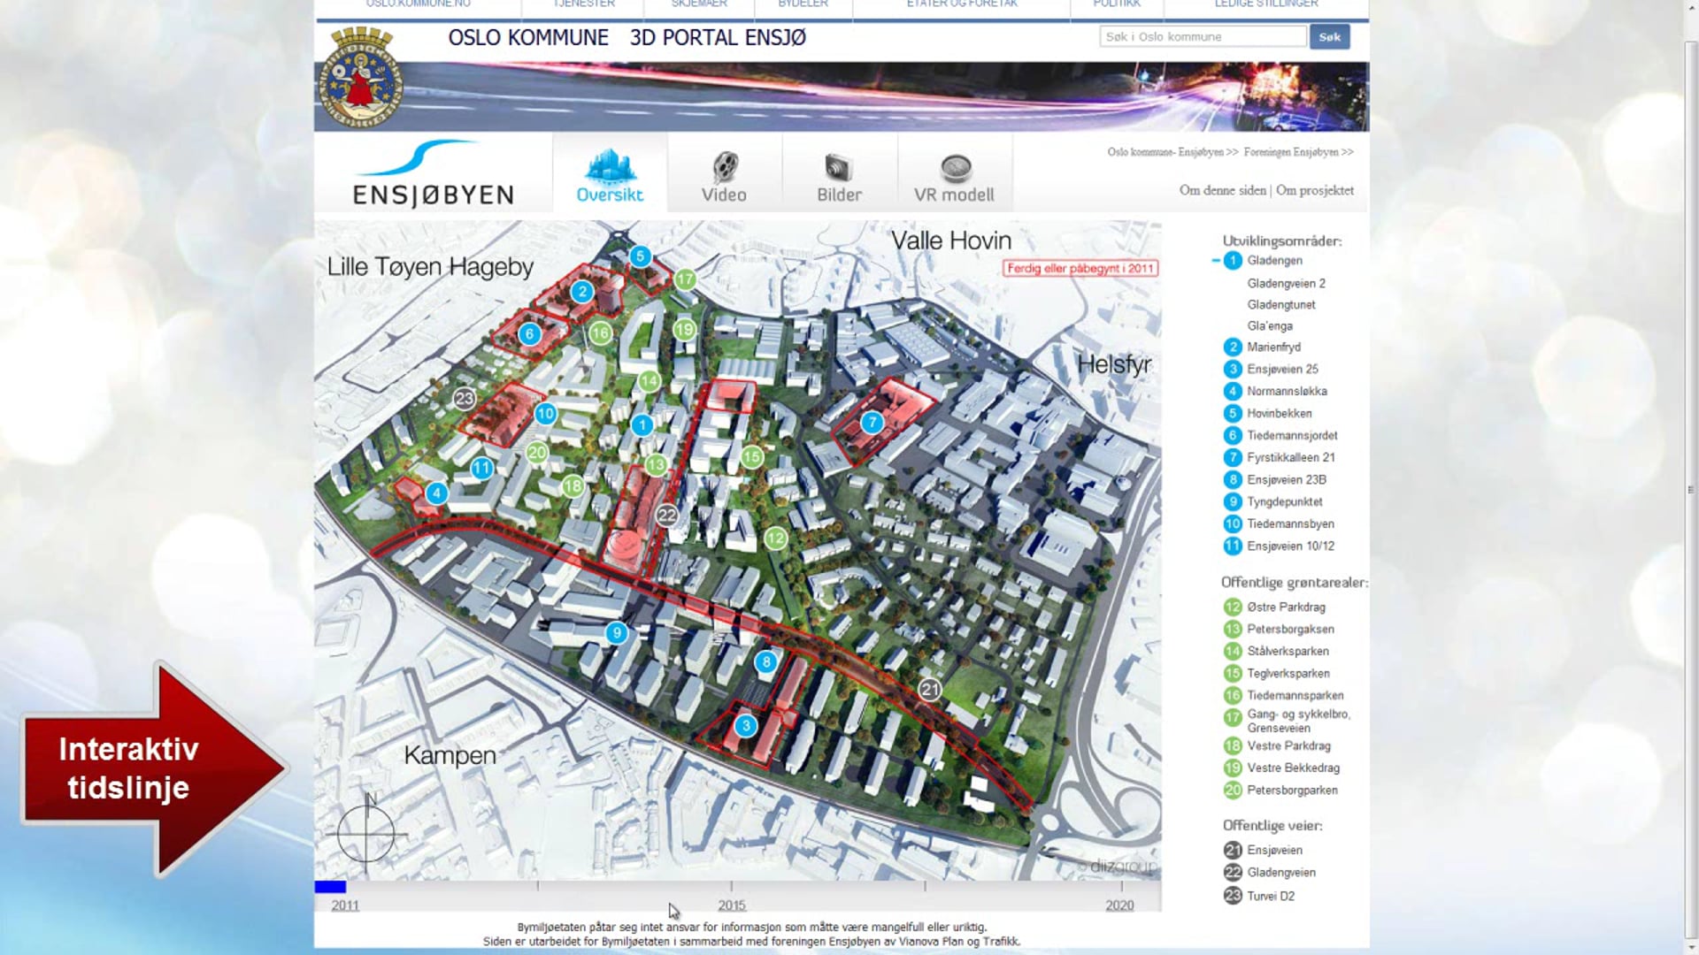
Task: Choose Stålverksparken in the legend
Action: coord(1288,651)
